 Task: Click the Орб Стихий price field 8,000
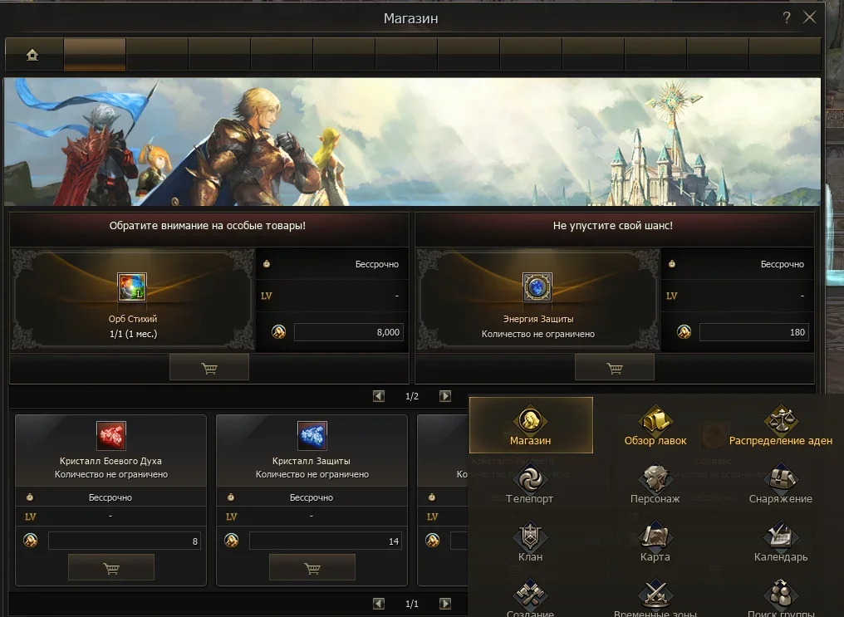348,332
